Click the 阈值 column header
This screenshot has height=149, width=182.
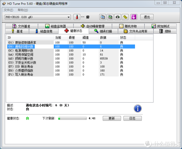tap(90, 38)
